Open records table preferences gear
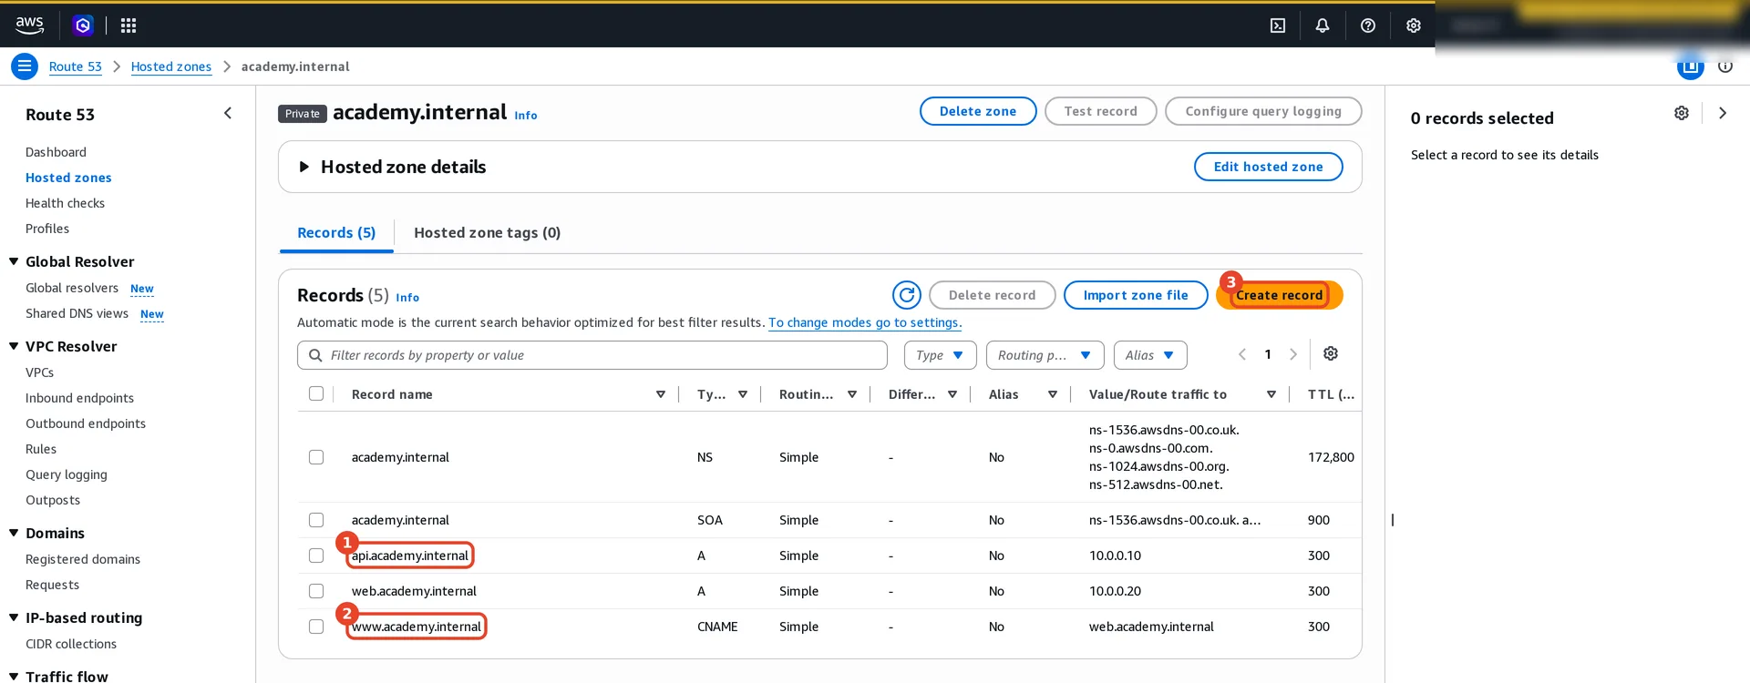 point(1331,353)
